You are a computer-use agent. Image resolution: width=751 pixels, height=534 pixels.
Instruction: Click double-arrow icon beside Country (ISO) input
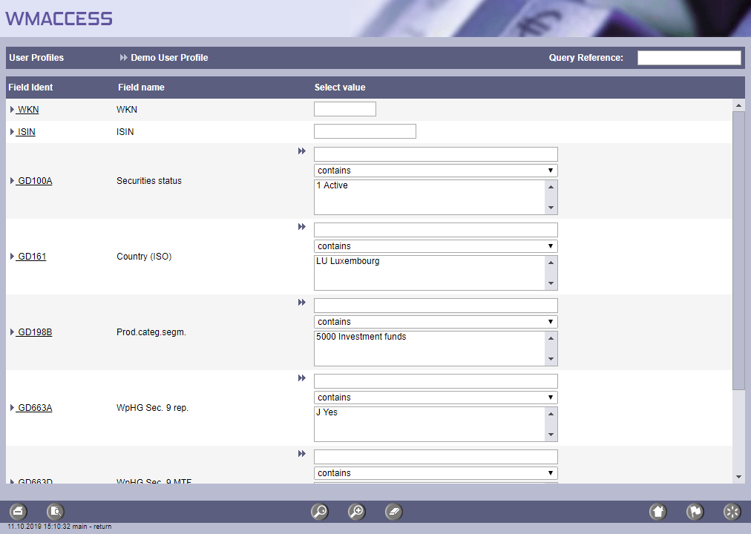302,227
